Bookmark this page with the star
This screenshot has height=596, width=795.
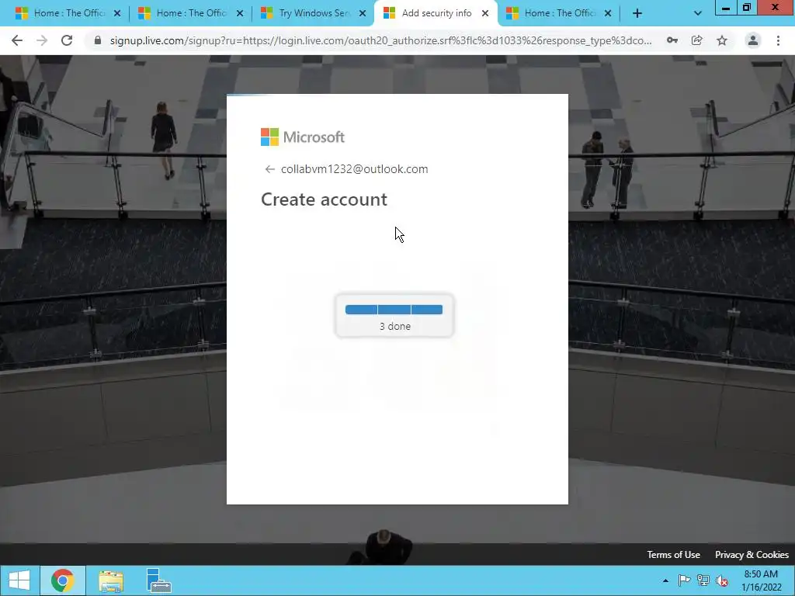(722, 40)
